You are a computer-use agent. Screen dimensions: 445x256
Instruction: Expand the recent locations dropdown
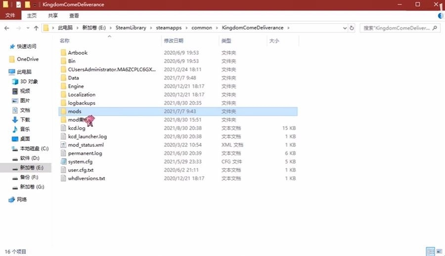coord(27,28)
